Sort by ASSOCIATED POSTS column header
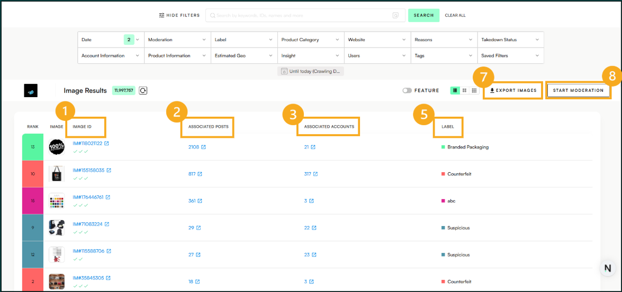The width and height of the screenshot is (622, 292). click(x=208, y=127)
